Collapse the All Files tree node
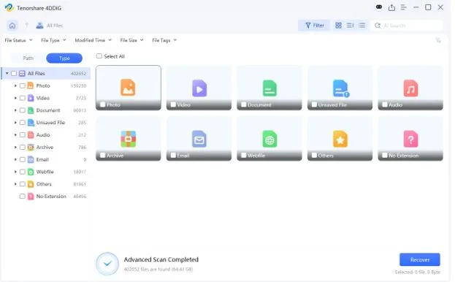 click(7, 73)
